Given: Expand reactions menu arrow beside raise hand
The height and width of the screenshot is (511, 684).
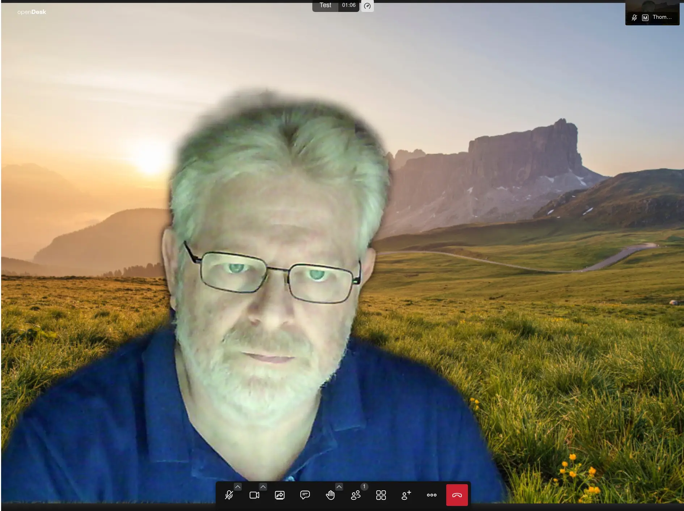Looking at the screenshot, I should pyautogui.click(x=339, y=487).
